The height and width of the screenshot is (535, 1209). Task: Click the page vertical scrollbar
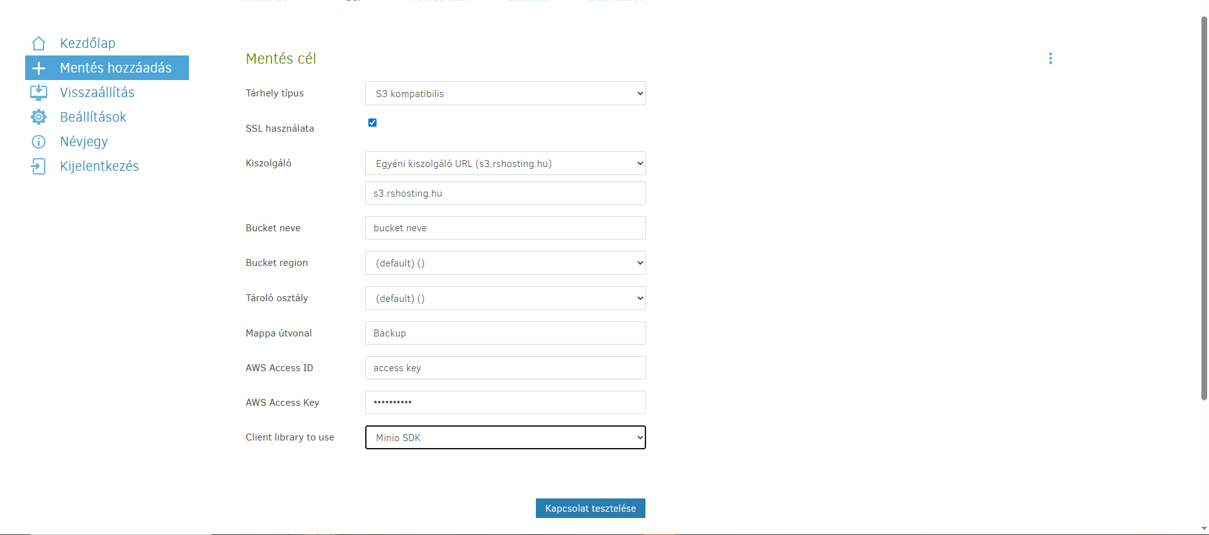point(1204,208)
